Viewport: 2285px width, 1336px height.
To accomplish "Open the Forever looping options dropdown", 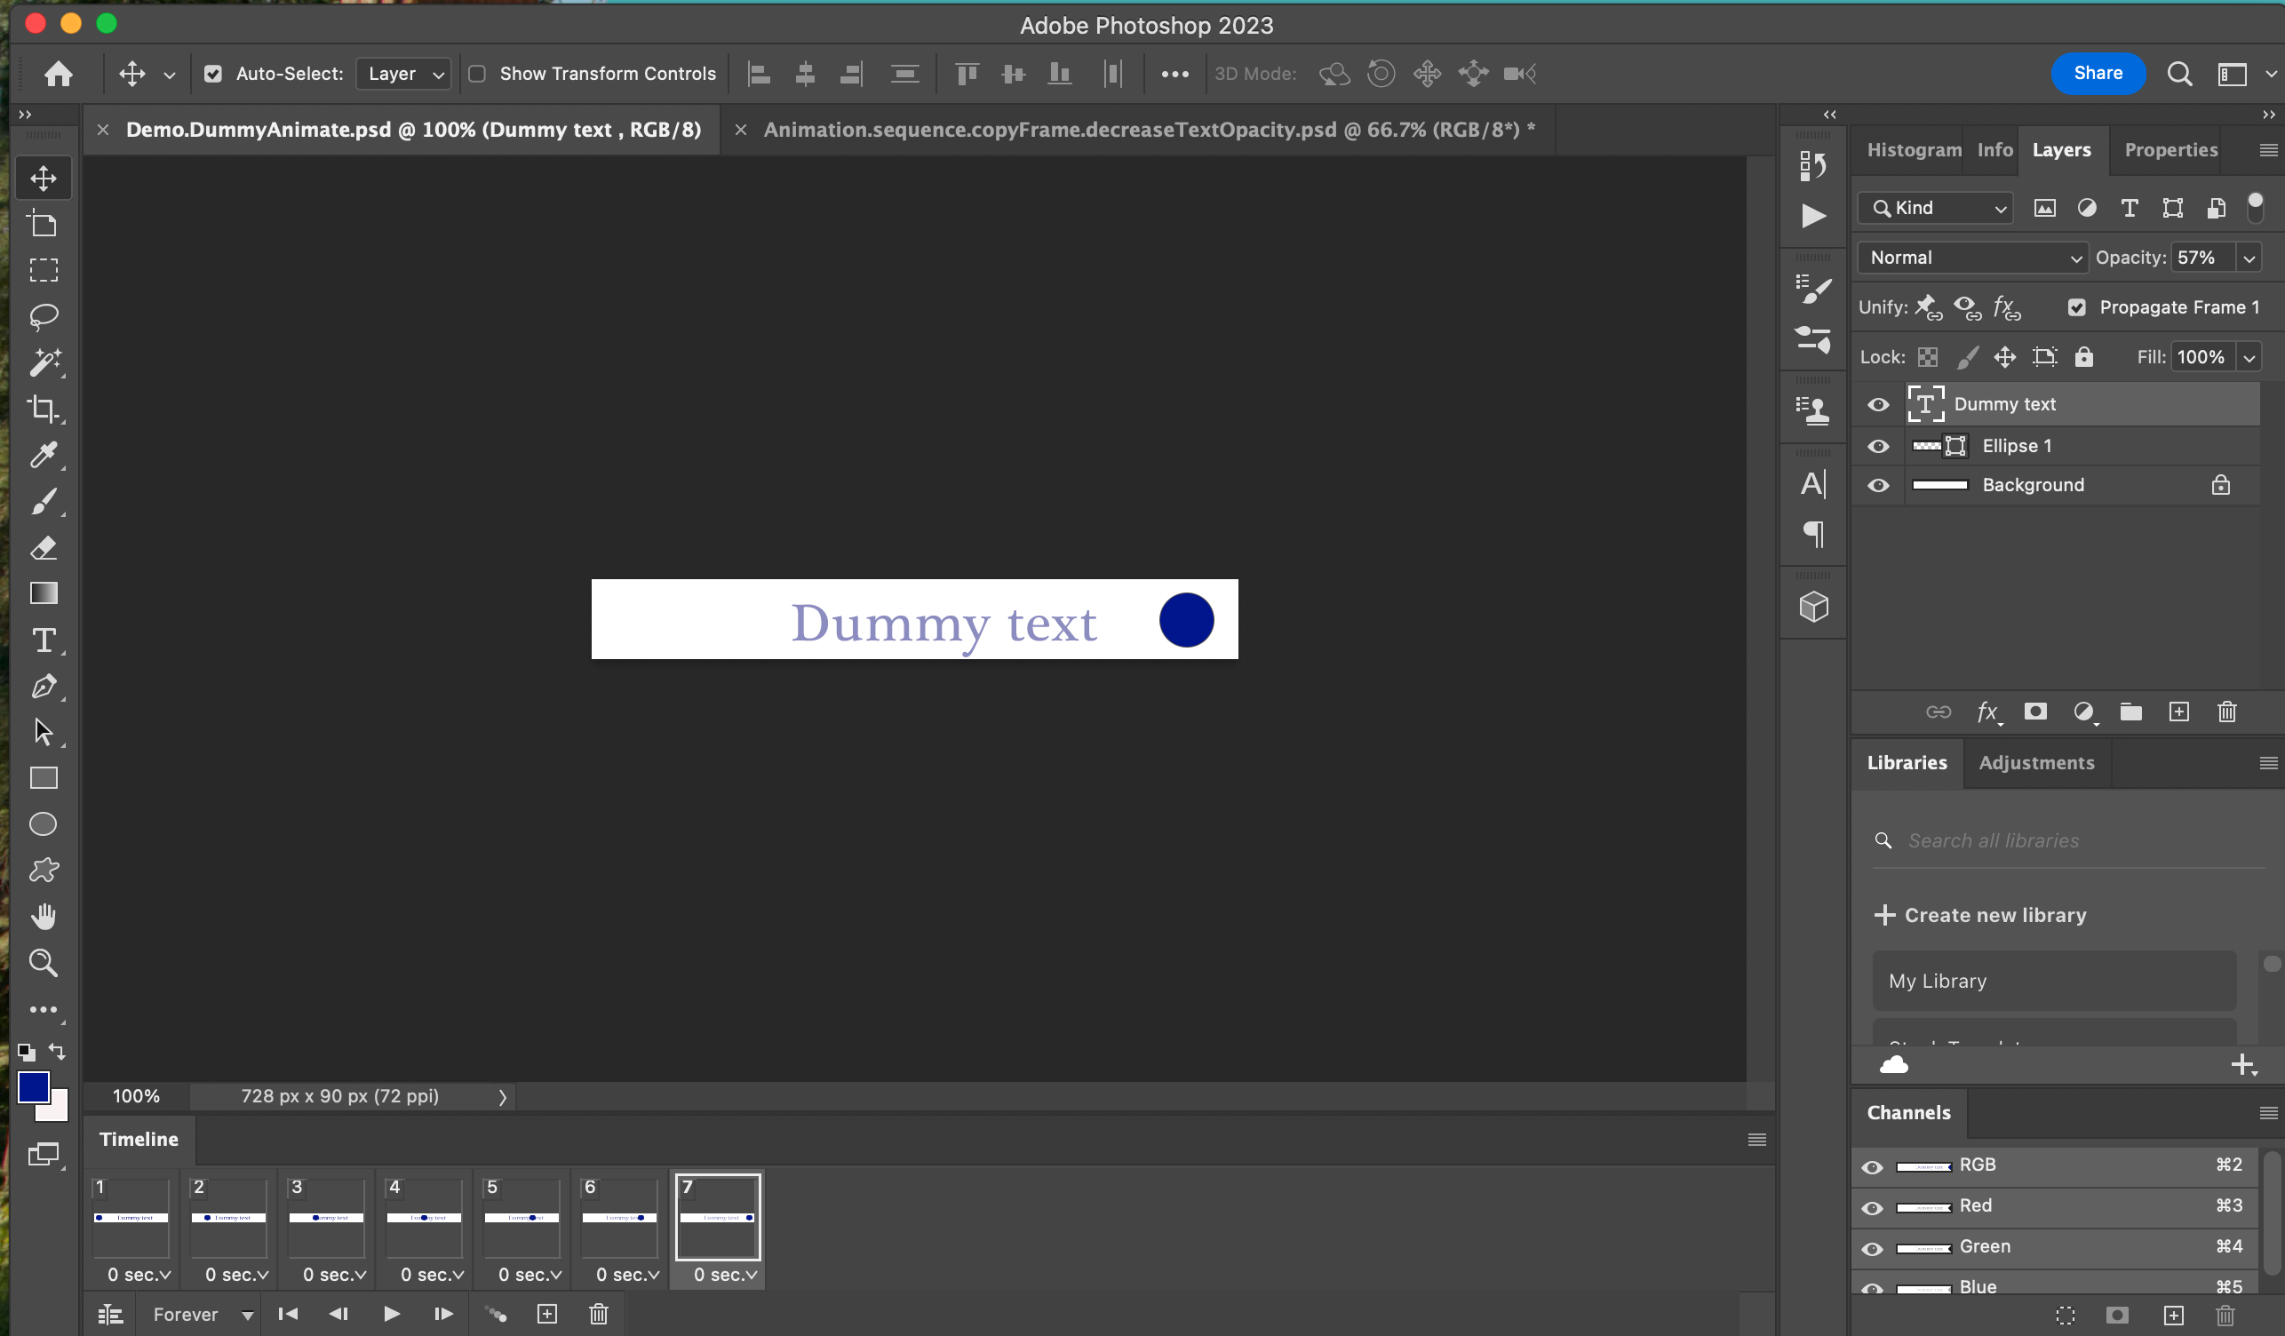I will coord(203,1315).
